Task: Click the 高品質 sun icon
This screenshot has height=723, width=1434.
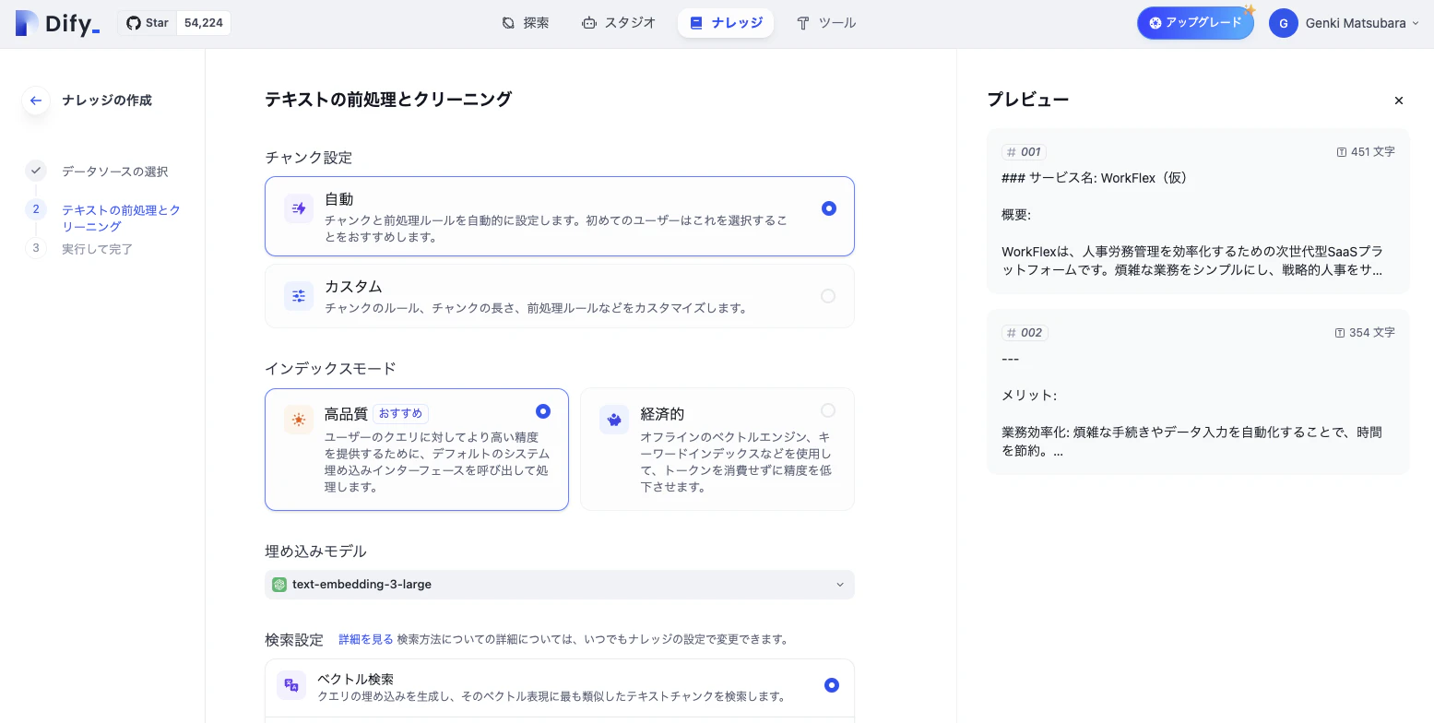Action: (x=299, y=420)
